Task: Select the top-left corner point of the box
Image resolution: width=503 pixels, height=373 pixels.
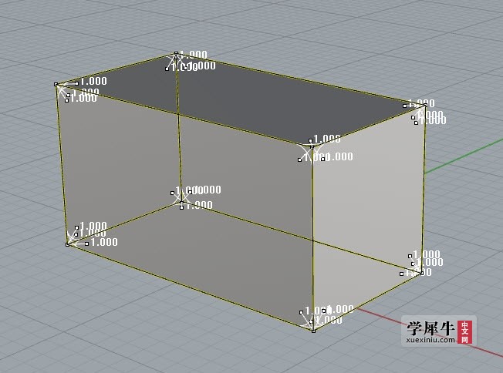Action: [x=56, y=84]
